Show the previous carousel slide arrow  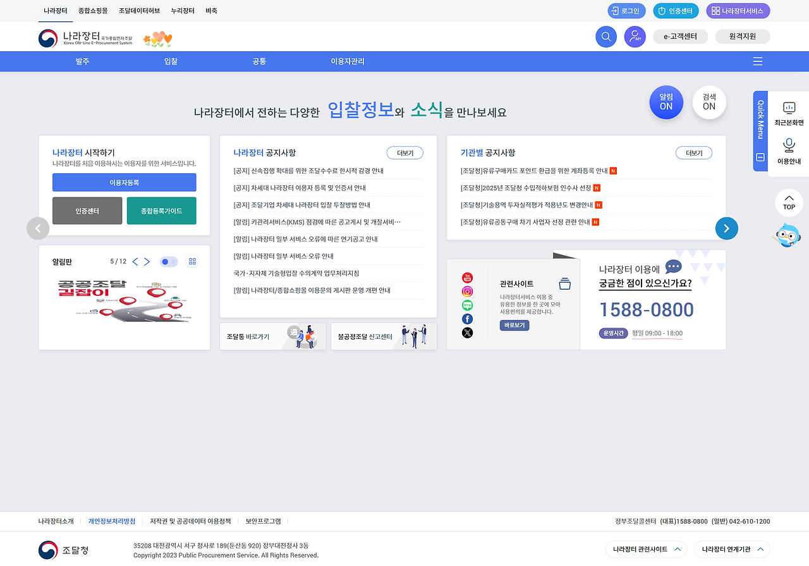click(38, 228)
